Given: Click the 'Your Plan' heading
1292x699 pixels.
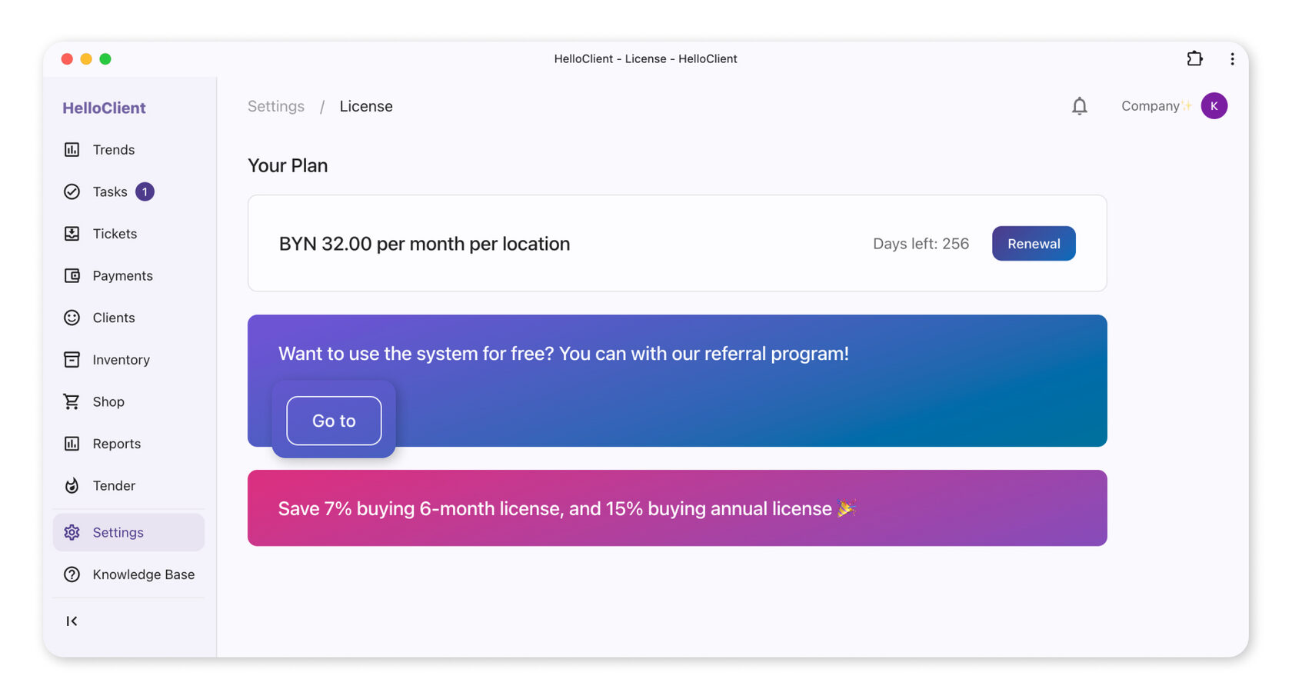Looking at the screenshot, I should coord(288,165).
